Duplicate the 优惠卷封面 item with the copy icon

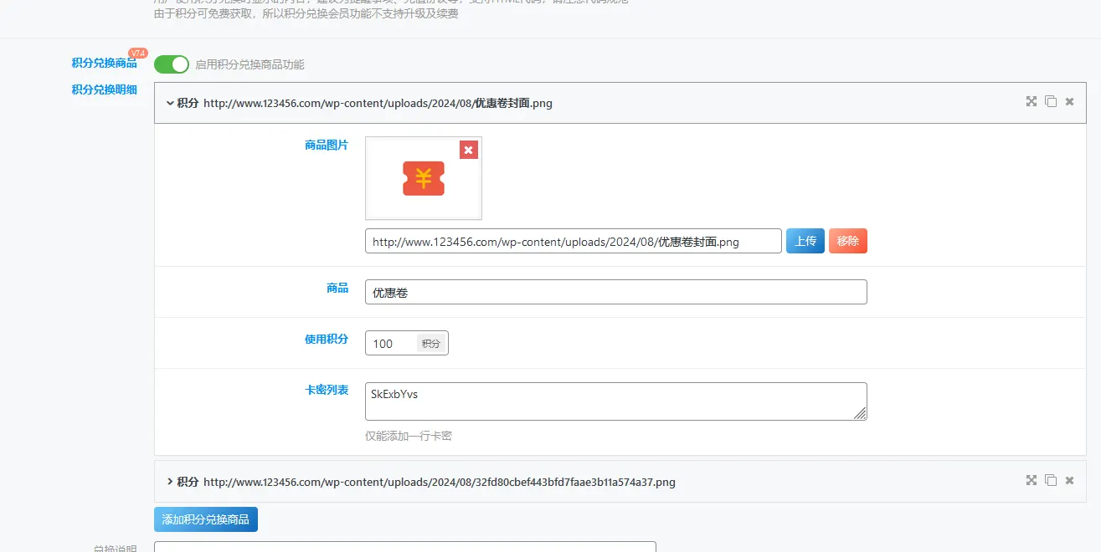point(1051,101)
